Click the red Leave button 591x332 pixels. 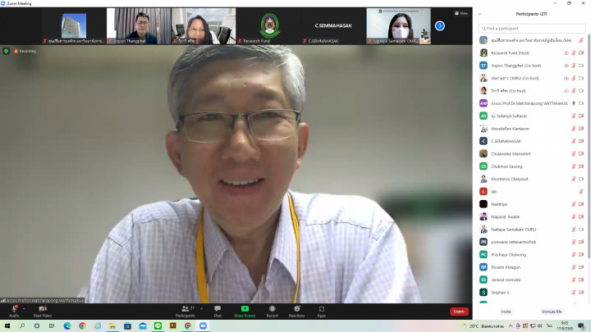459,312
